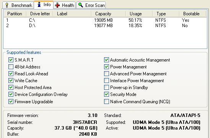Click the ATA/ATAPI-5 standard value

coord(186,115)
